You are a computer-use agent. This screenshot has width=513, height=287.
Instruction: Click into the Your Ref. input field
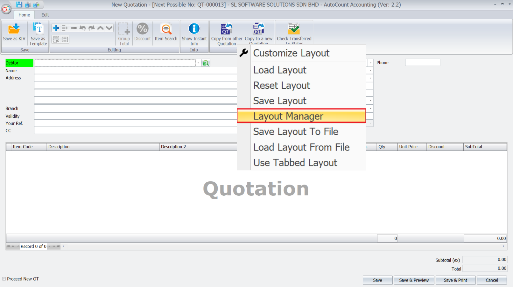[136, 123]
